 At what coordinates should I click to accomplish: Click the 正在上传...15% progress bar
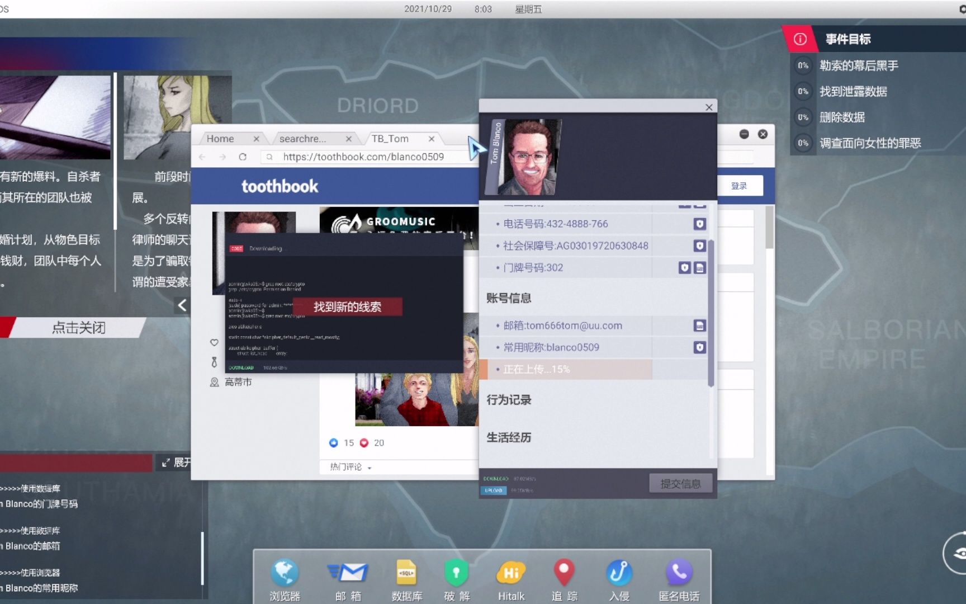[566, 369]
